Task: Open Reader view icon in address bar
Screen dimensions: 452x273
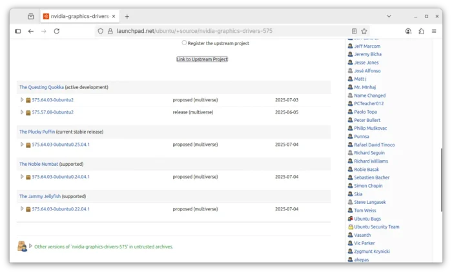Action: coord(354,31)
